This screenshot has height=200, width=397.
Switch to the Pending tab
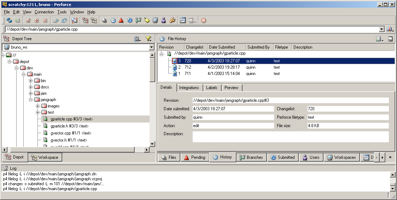(x=195, y=157)
